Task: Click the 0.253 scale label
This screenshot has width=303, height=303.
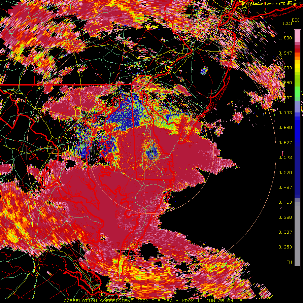Action: (x=285, y=247)
